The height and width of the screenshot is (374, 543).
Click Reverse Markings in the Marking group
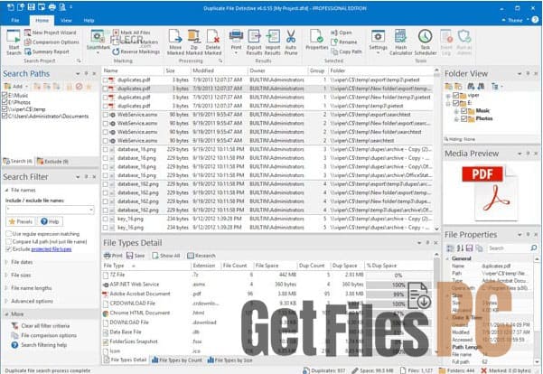coord(136,51)
